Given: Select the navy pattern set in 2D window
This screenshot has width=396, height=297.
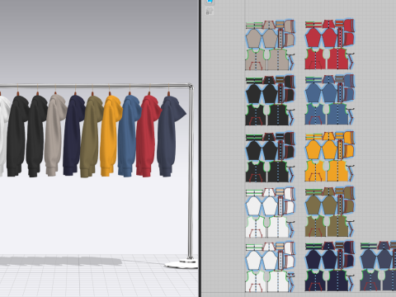Looking at the screenshot, I should pyautogui.click(x=329, y=266).
